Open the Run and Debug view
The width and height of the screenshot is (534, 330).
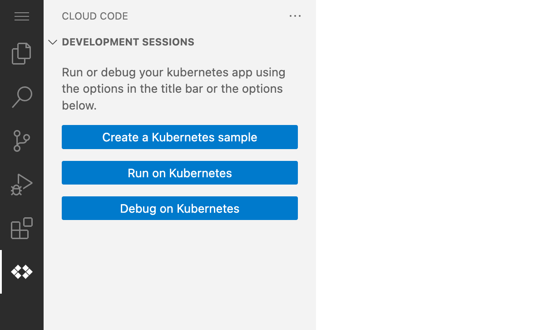tap(22, 185)
